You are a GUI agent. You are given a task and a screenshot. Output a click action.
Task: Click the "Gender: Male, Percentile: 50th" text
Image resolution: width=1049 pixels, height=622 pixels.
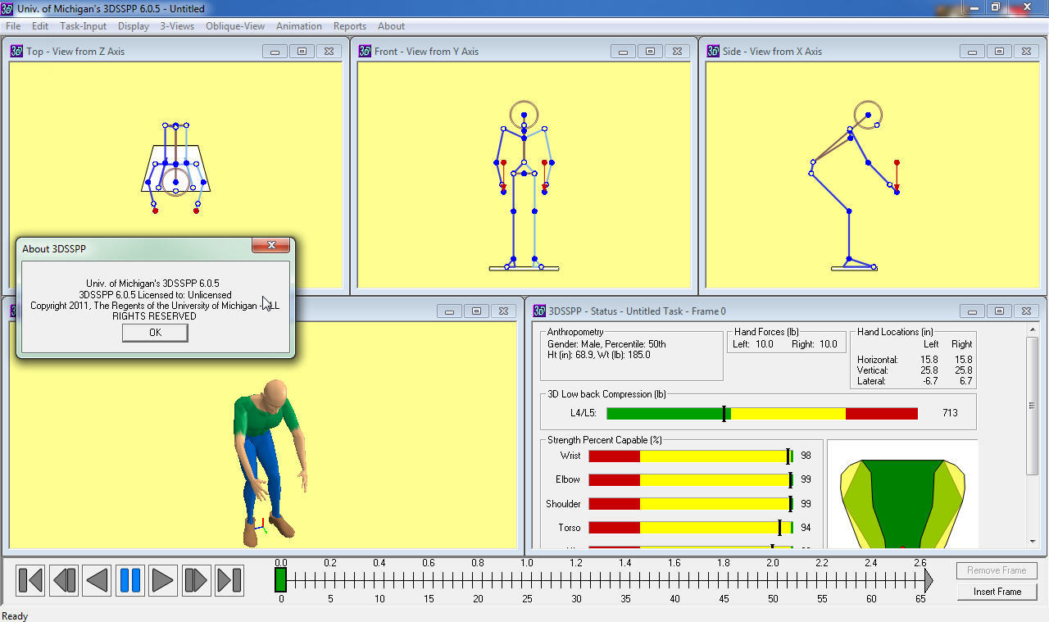click(606, 344)
